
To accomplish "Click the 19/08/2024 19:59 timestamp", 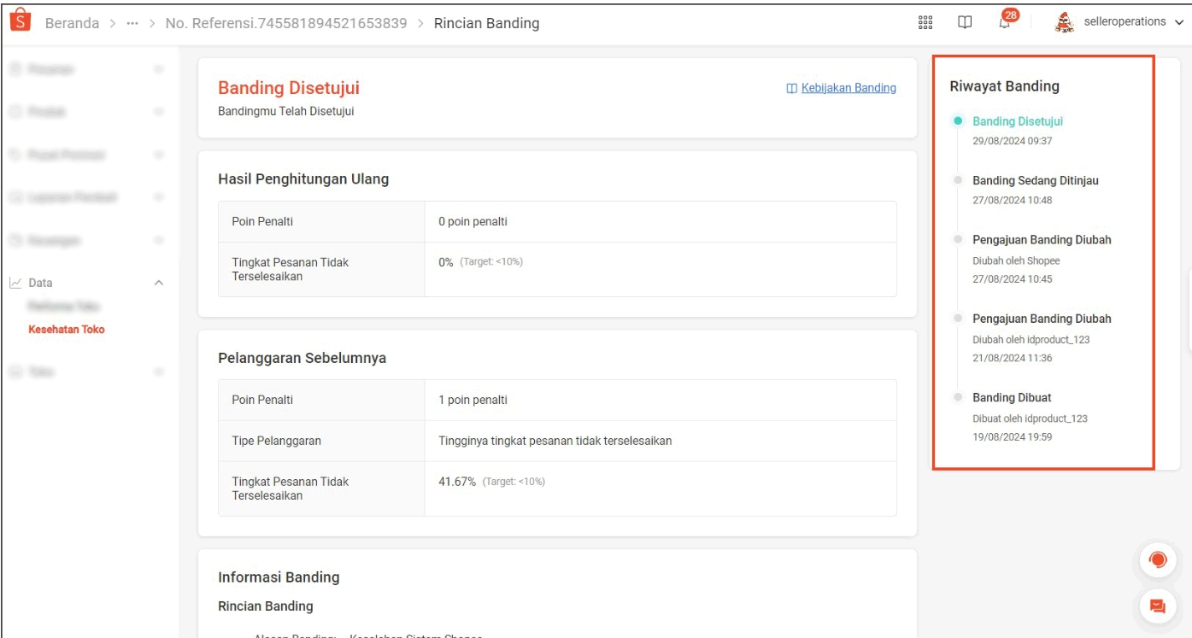I will click(x=1012, y=437).
